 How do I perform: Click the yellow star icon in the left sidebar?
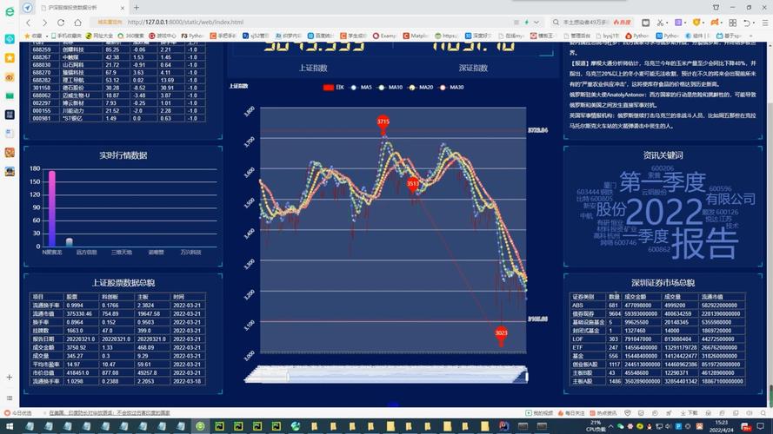tap(10, 58)
